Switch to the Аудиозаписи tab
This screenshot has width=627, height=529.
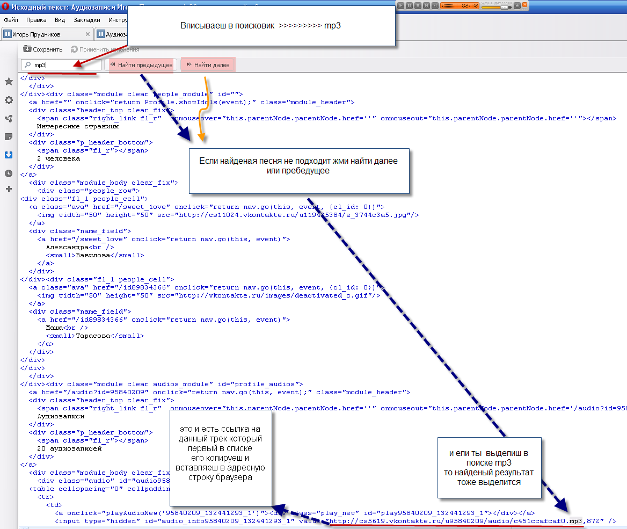point(112,34)
